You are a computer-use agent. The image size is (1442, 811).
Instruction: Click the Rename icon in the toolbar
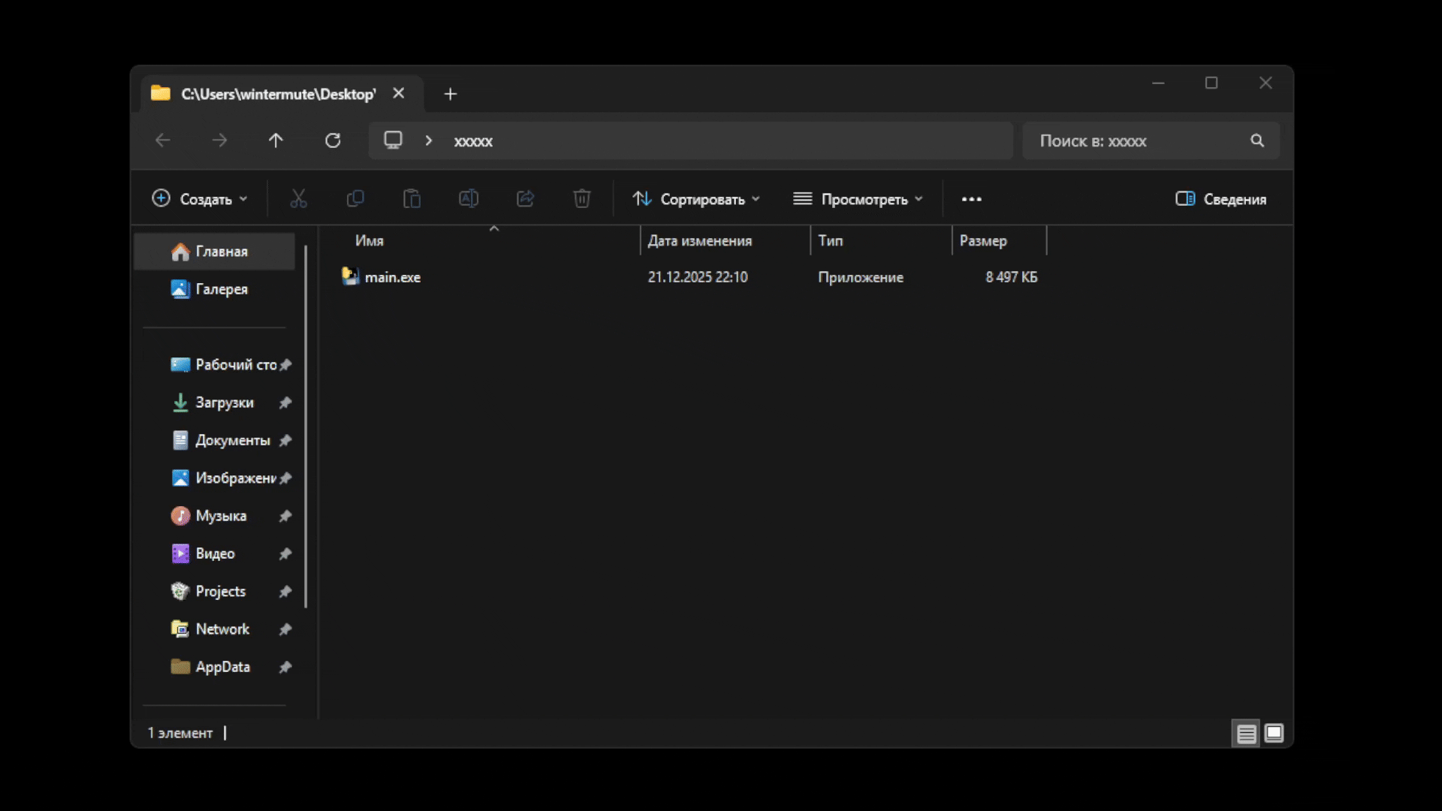(469, 199)
